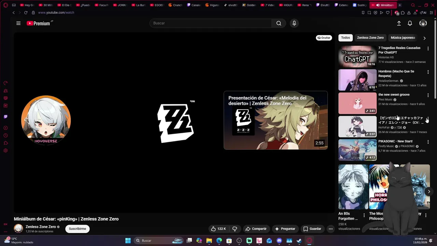This screenshot has width=437, height=246.
Task: Open history clock in Opera sidebar
Action: [x=5, y=135]
